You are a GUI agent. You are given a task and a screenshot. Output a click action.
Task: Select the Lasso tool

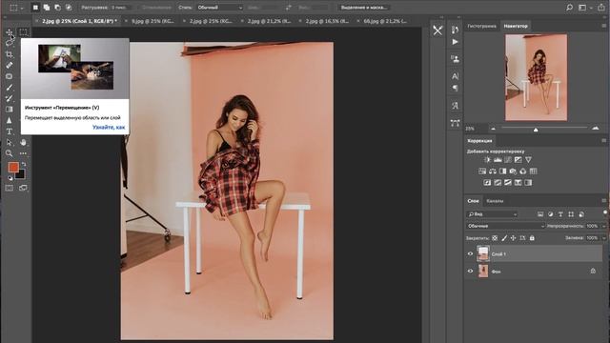tap(9, 43)
